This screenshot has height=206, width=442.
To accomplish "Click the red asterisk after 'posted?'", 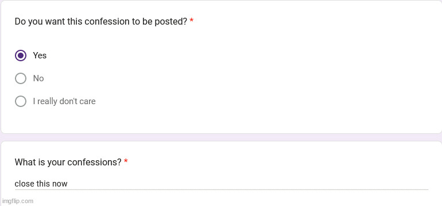I will tap(191, 21).
